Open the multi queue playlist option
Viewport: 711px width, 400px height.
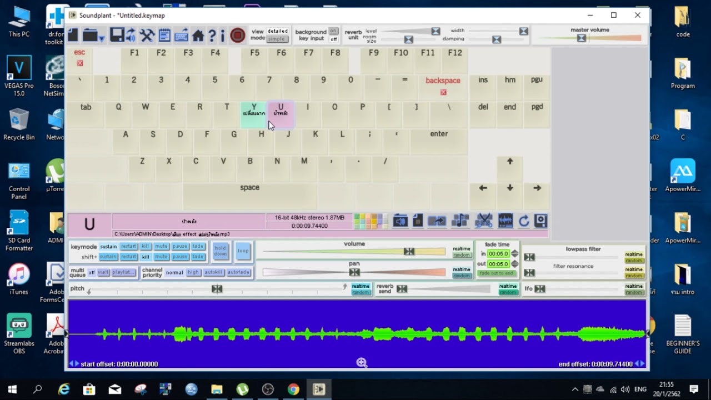[x=123, y=272]
